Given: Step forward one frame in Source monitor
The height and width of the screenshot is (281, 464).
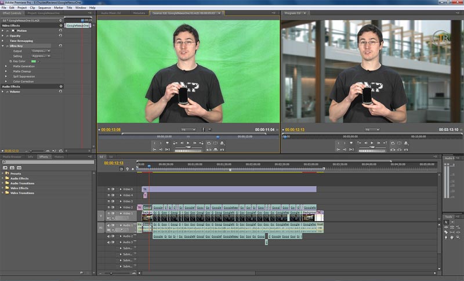Looking at the screenshot, I should point(195,143).
